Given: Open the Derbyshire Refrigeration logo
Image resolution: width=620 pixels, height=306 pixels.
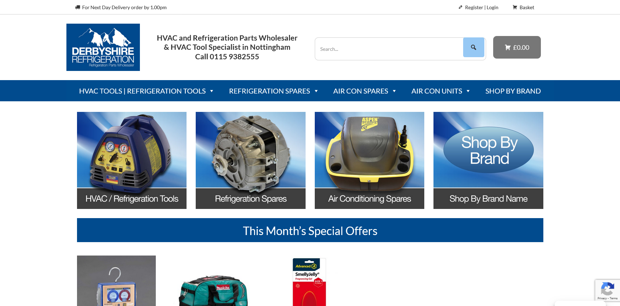Looking at the screenshot, I should pos(103,47).
